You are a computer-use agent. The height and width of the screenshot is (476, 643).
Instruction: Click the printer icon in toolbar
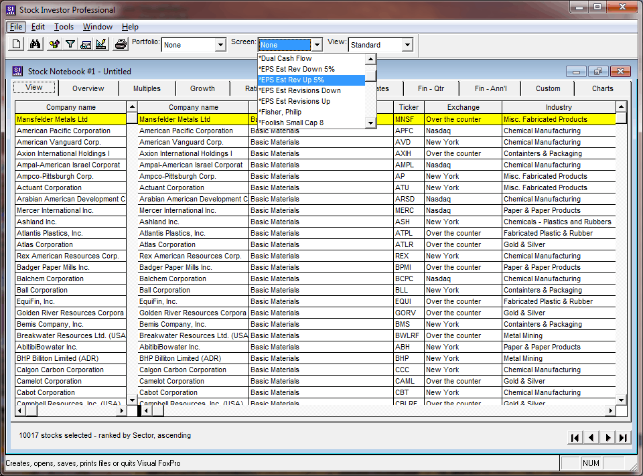pyautogui.click(x=121, y=45)
